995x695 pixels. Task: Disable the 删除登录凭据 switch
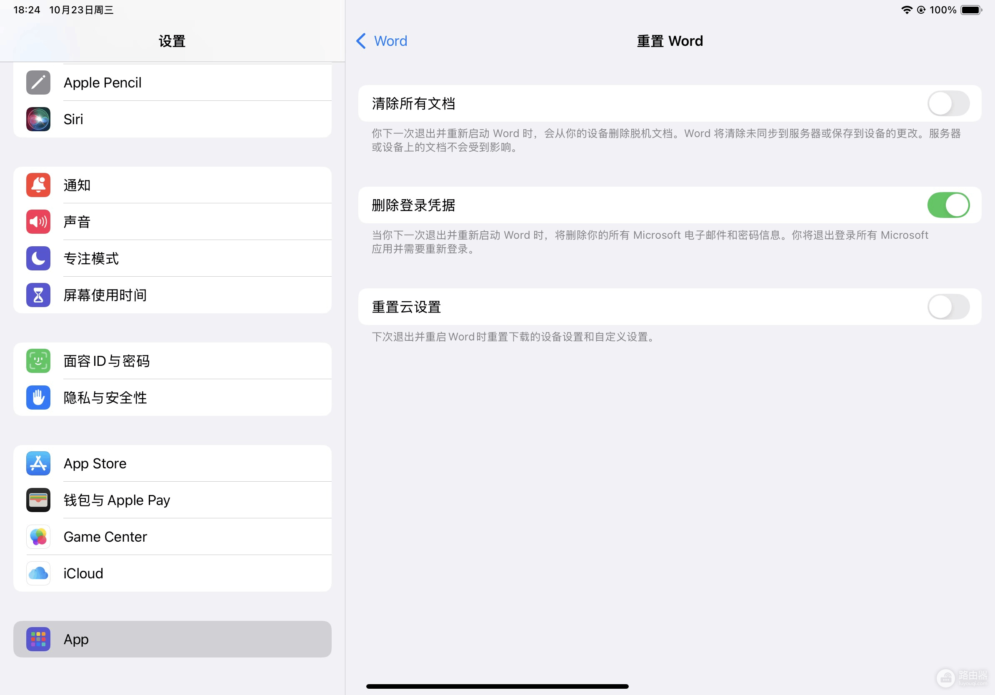[x=948, y=205]
